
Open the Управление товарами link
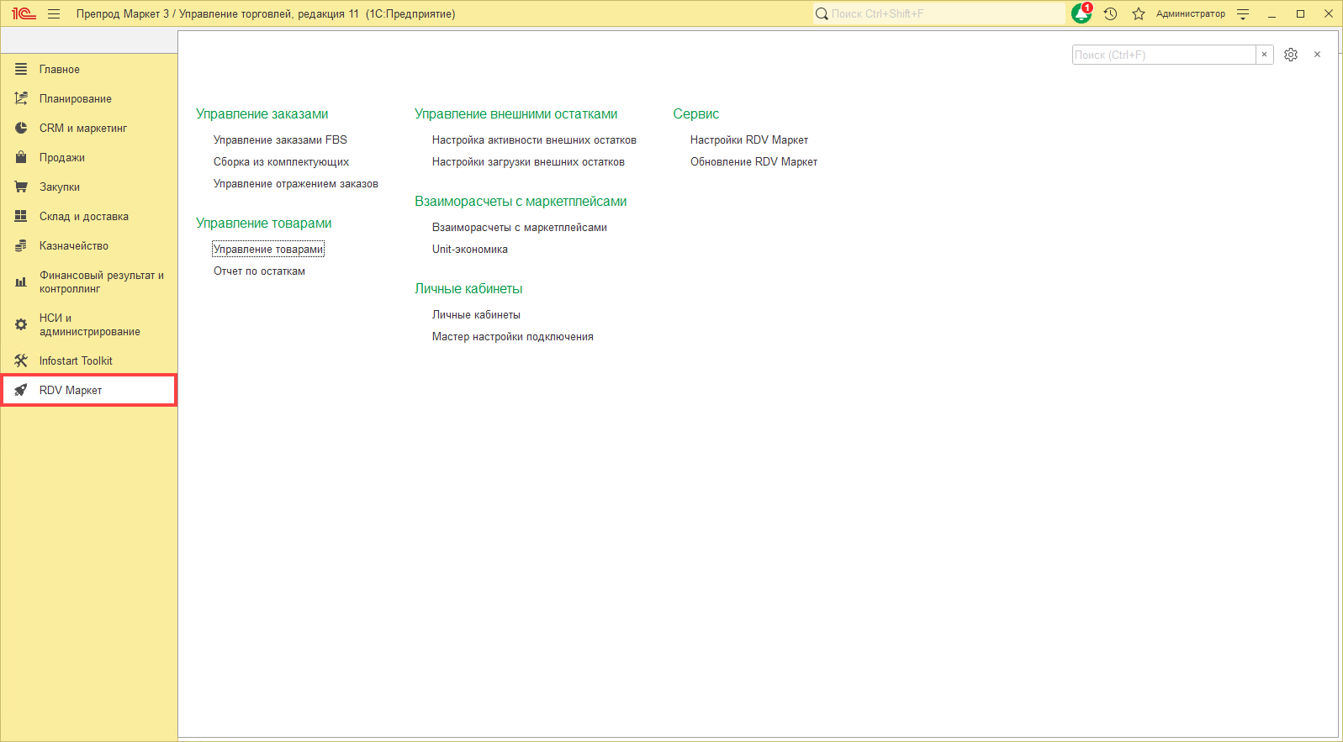[268, 249]
